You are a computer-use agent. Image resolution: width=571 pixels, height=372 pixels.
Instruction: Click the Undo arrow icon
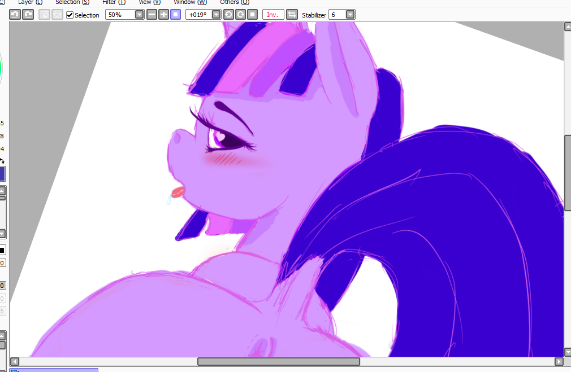pos(15,15)
